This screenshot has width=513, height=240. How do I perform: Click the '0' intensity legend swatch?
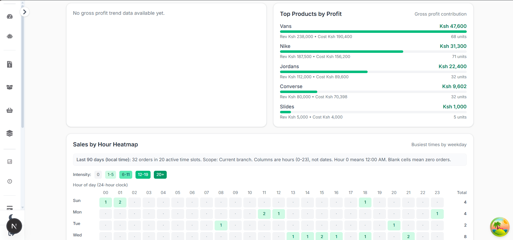(98, 175)
